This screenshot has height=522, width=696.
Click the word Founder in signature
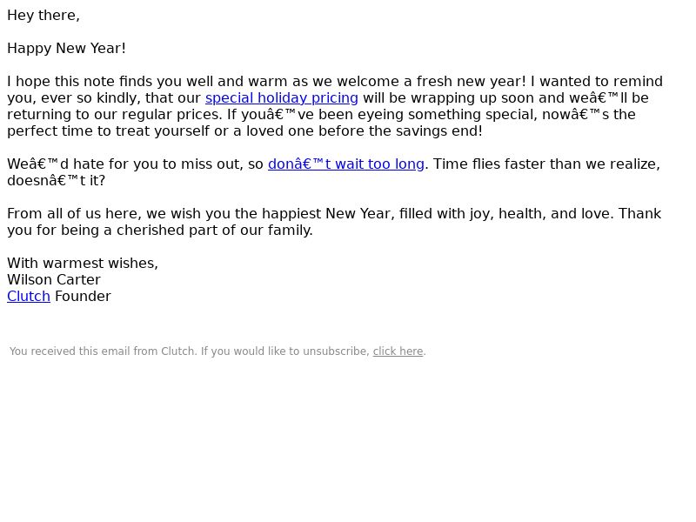[83, 297]
